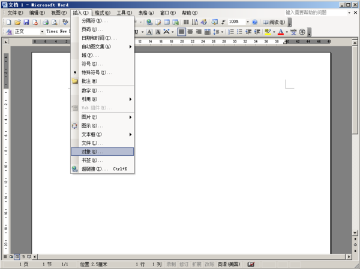This screenshot has height=269, width=360.
Task: Toggle center text alignment
Action: (190, 32)
